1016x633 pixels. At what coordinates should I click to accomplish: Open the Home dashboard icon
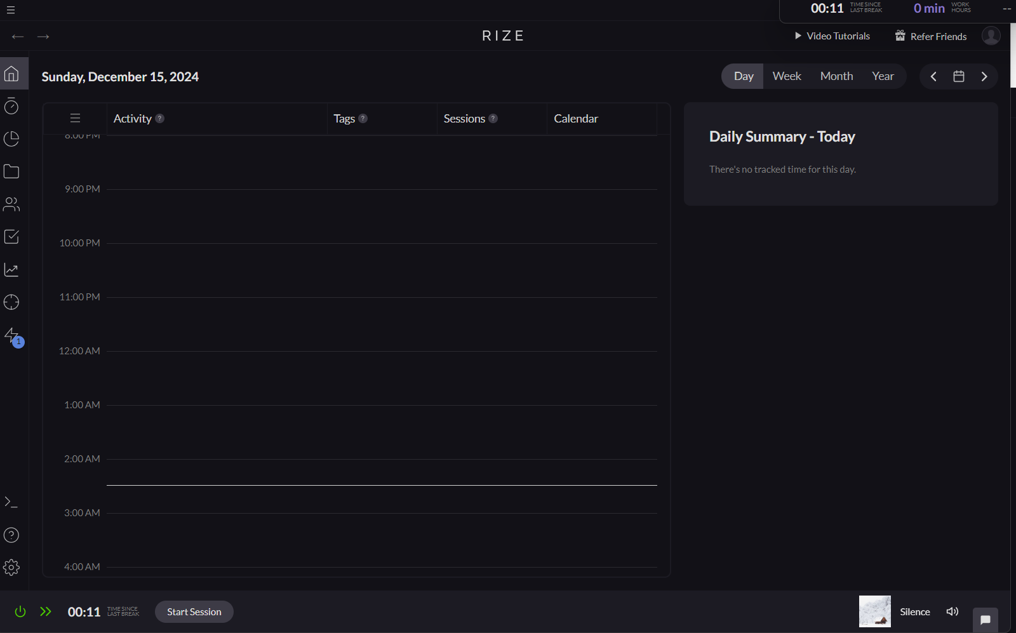point(11,73)
